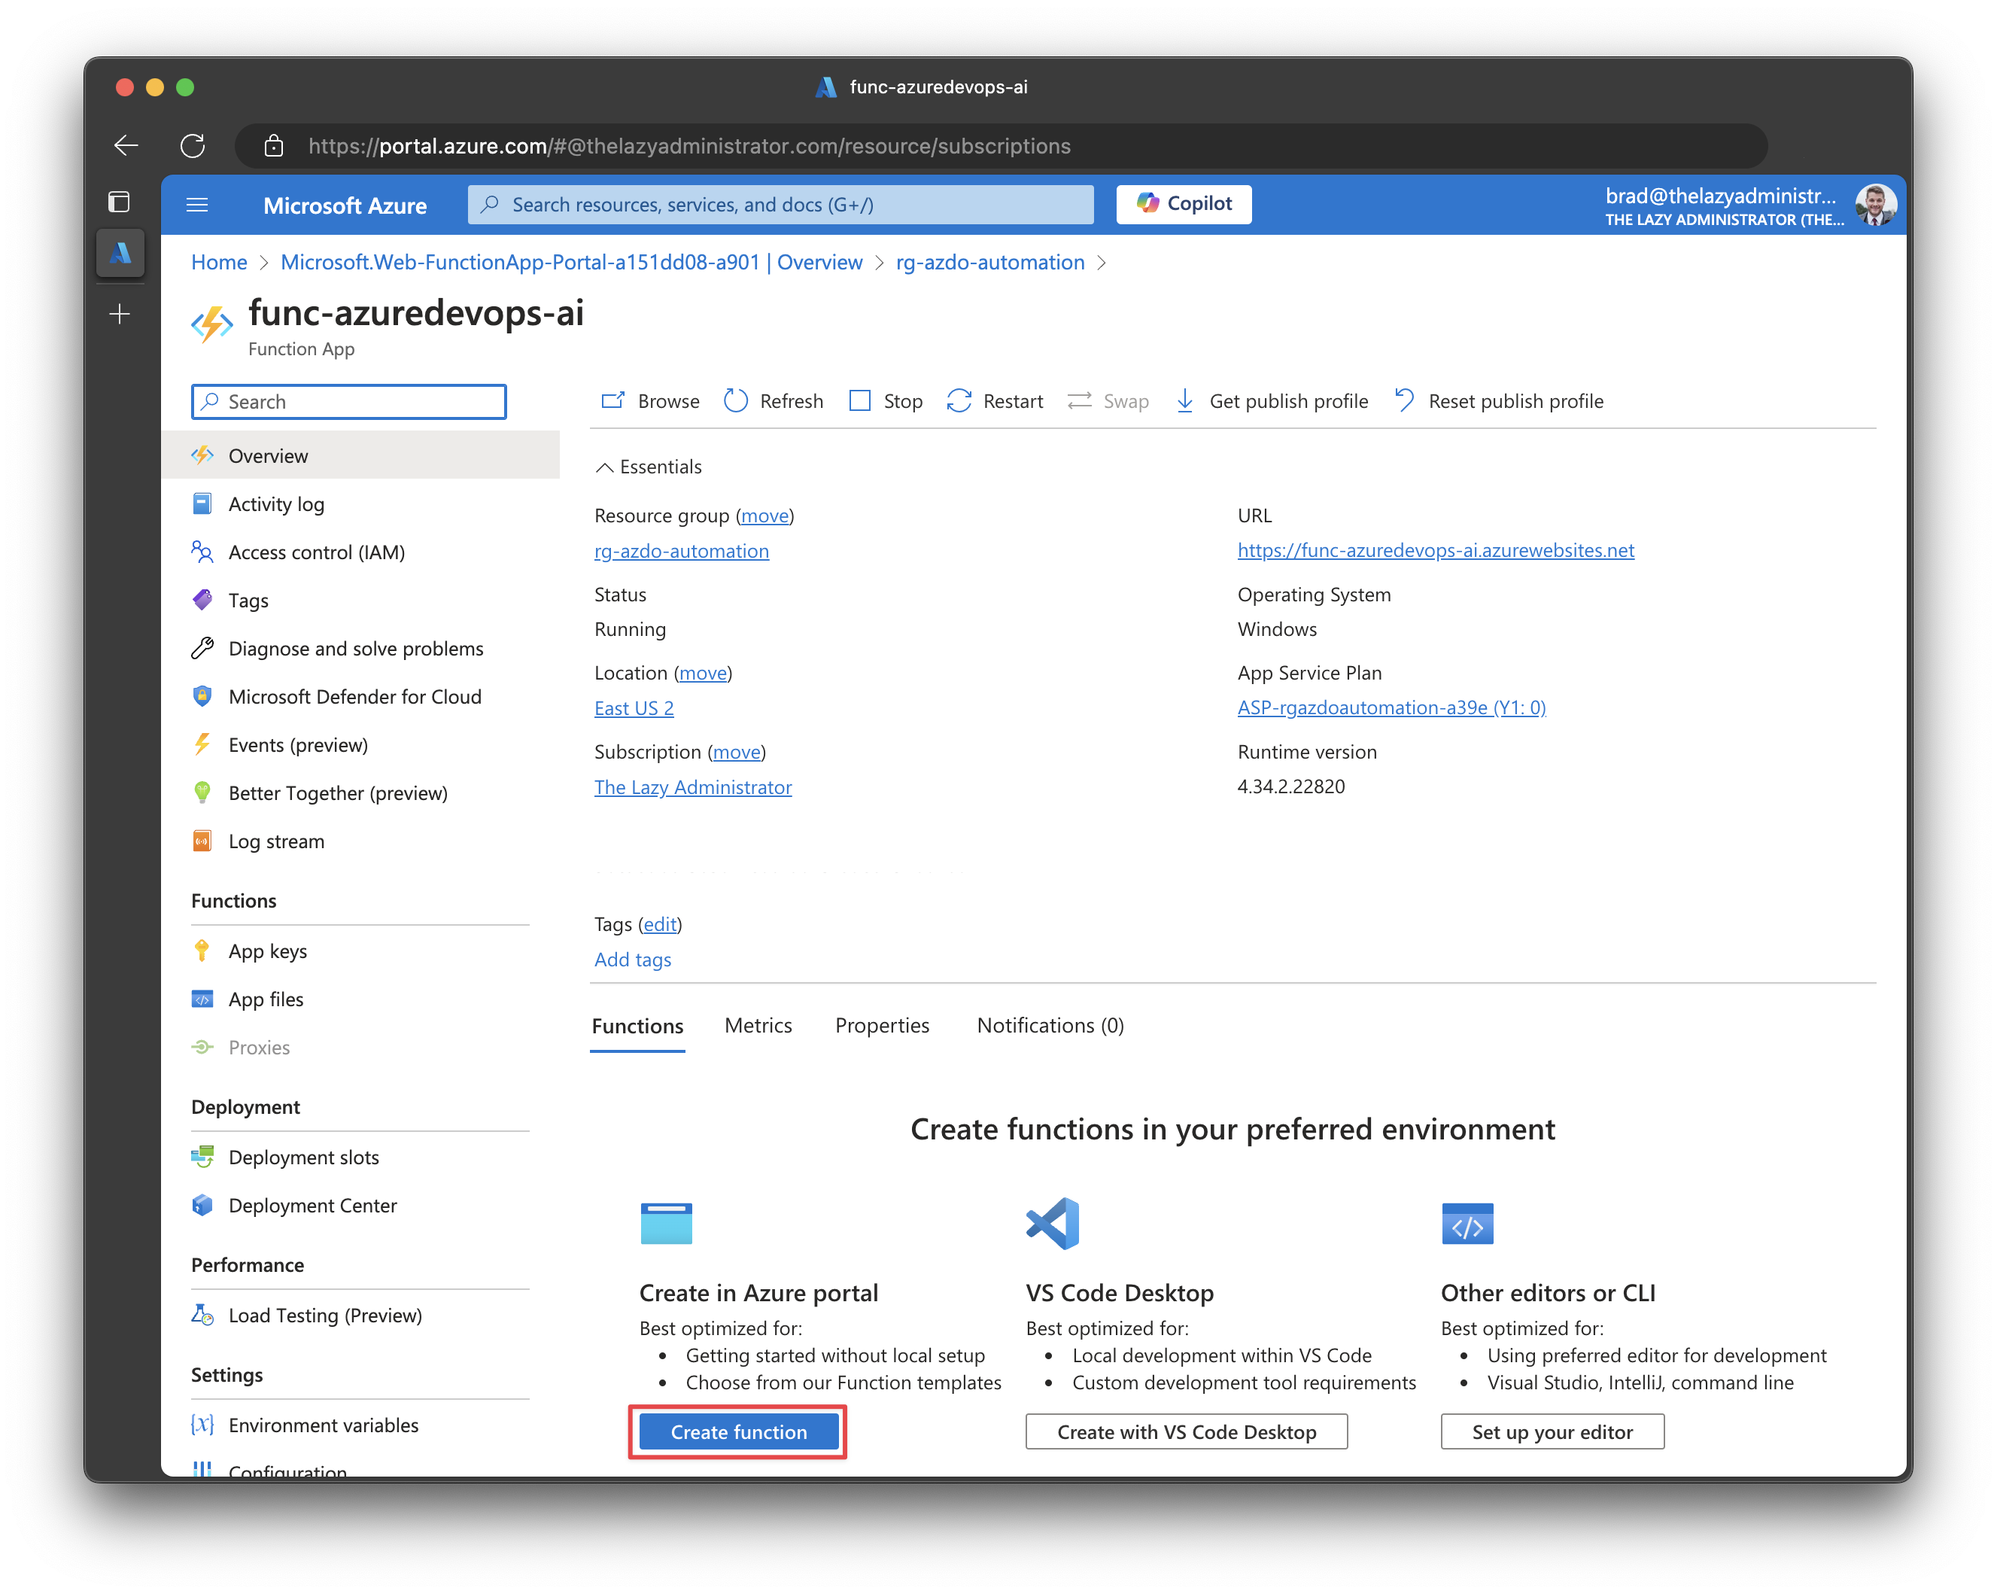Click the Other editors code icon
1997x1594 pixels.
pyautogui.click(x=1467, y=1224)
